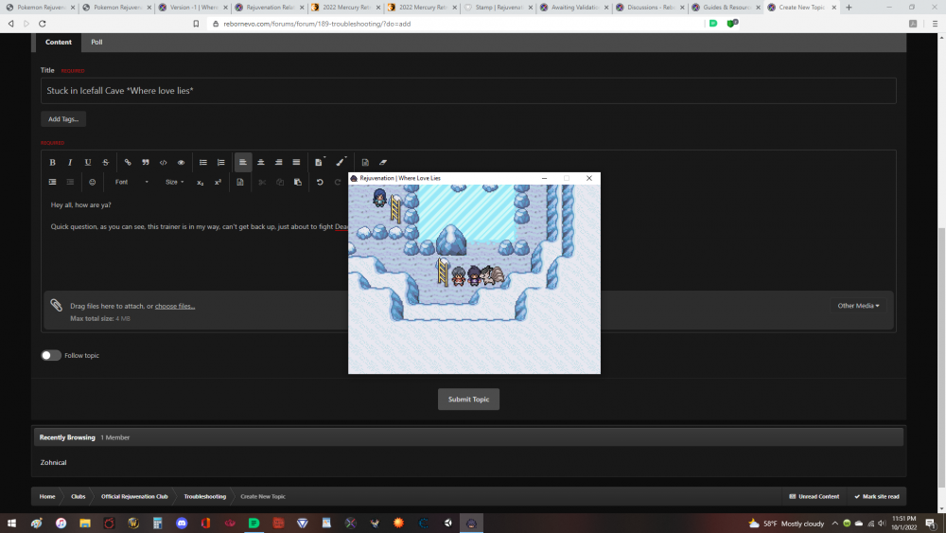Open the Clubs breadcrumb
Image resolution: width=946 pixels, height=533 pixels.
point(79,497)
